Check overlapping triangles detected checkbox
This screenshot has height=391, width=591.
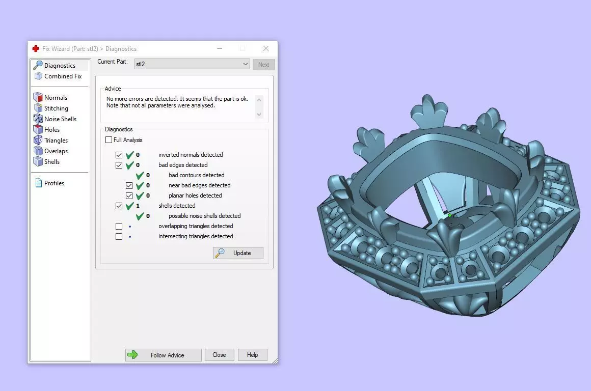(119, 226)
